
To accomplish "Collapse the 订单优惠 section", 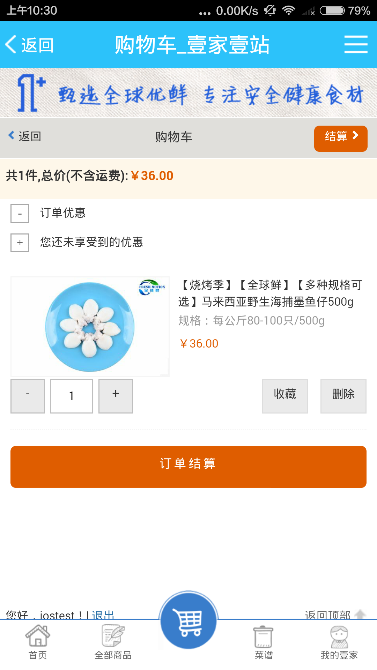I will click(20, 214).
